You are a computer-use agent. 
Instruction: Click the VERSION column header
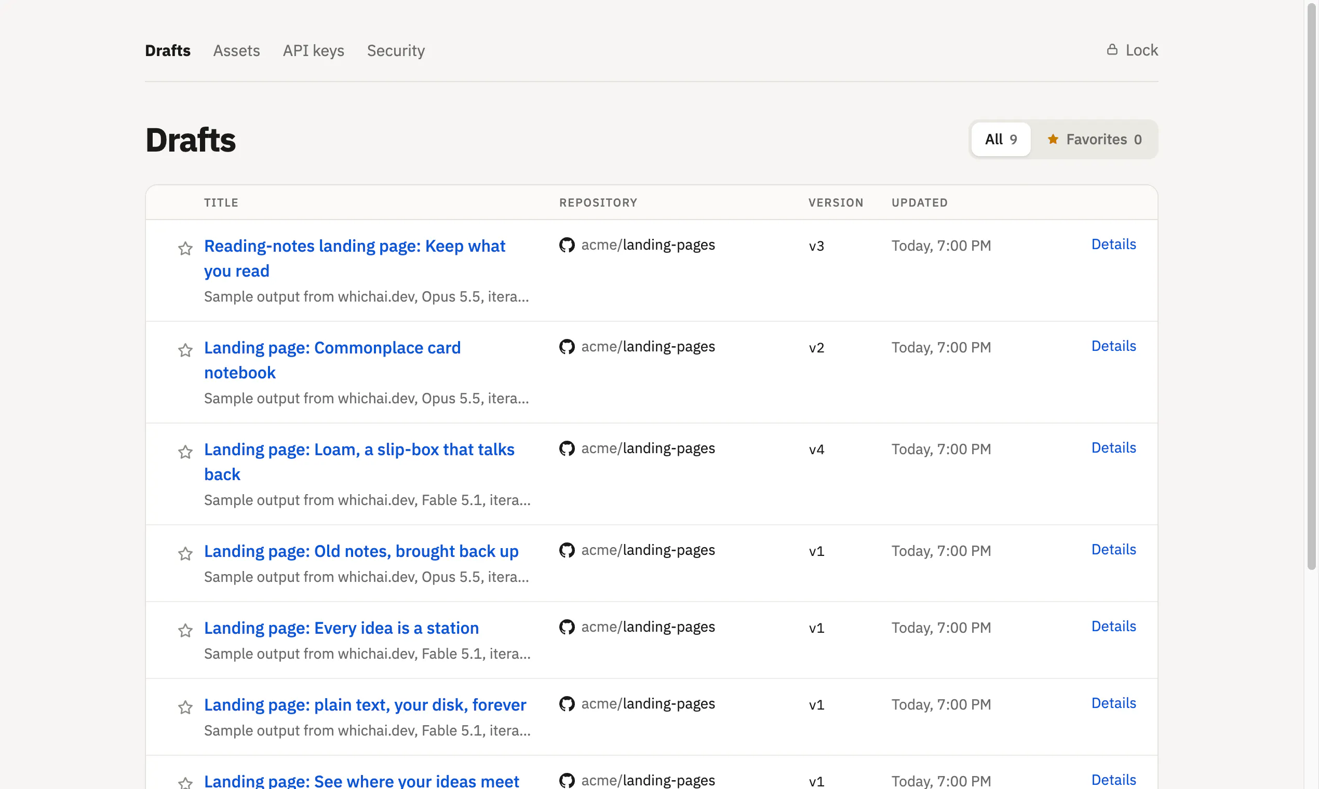pyautogui.click(x=836, y=202)
